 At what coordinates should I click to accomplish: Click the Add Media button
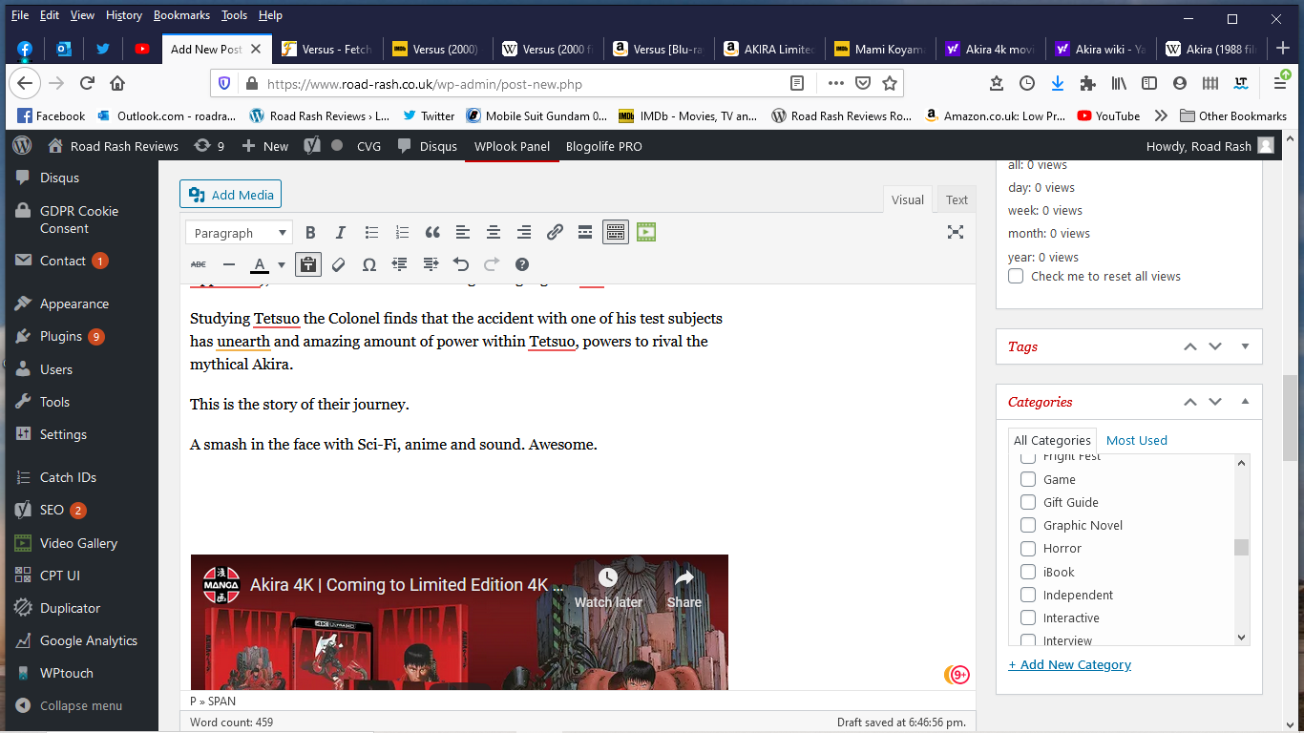(231, 195)
